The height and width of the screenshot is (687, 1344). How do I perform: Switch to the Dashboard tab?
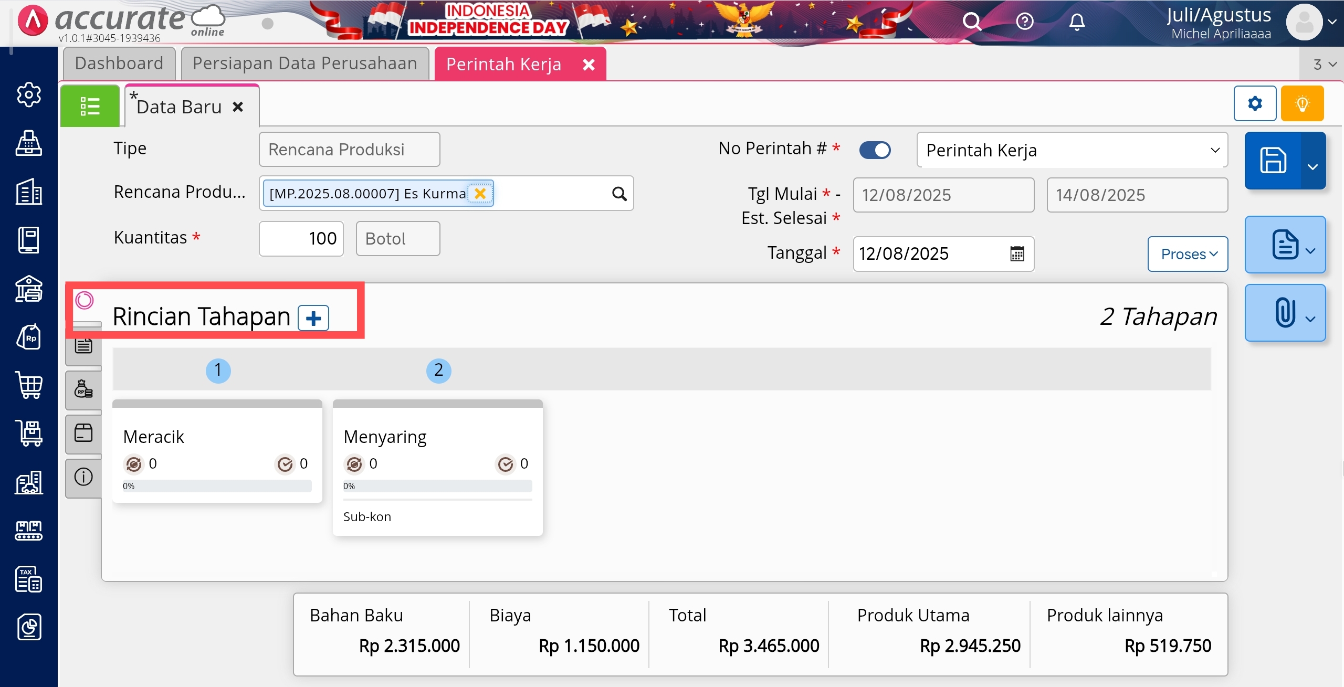point(119,64)
